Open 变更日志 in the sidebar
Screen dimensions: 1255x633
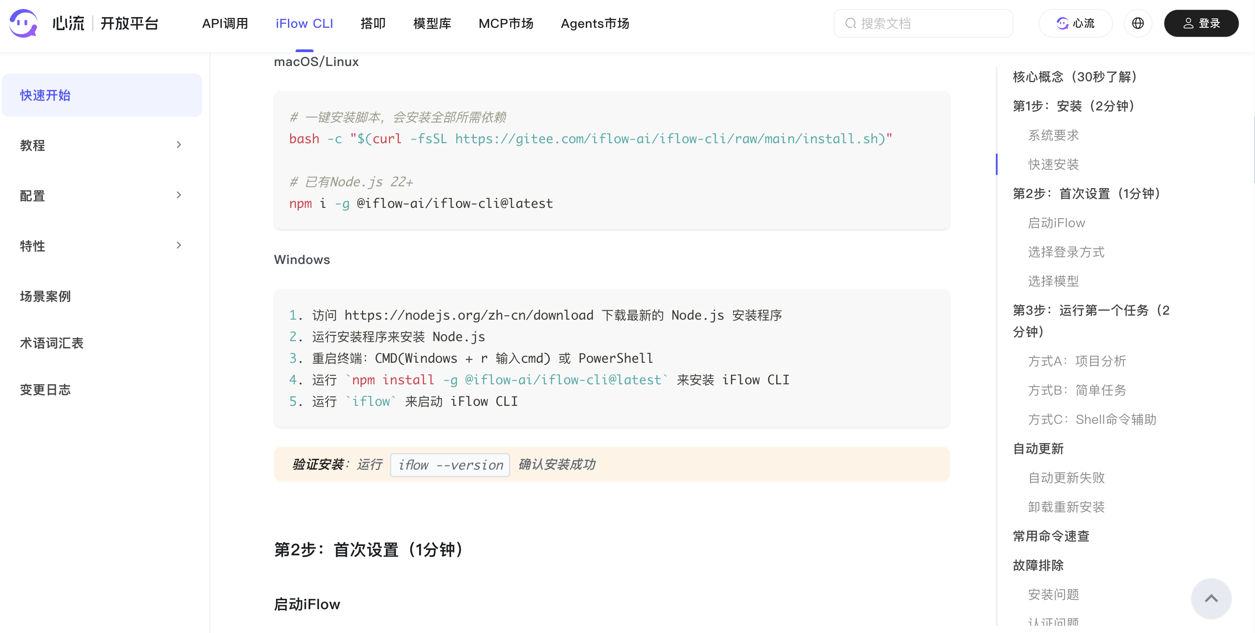45,390
